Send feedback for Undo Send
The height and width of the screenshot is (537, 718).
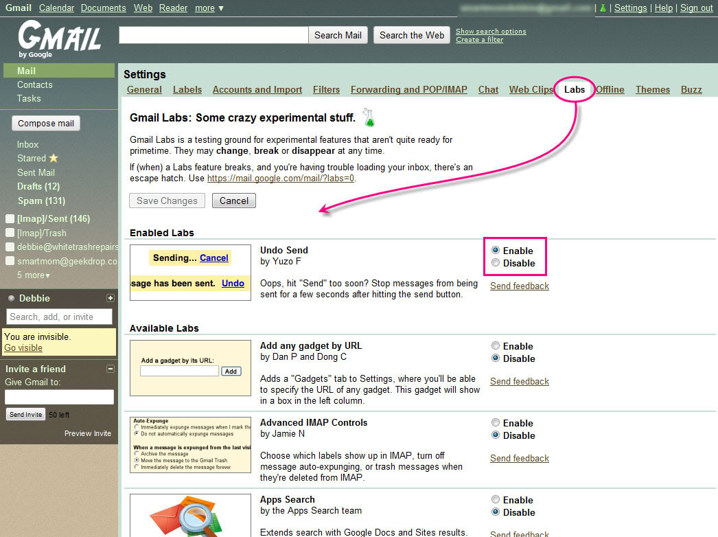click(x=519, y=286)
